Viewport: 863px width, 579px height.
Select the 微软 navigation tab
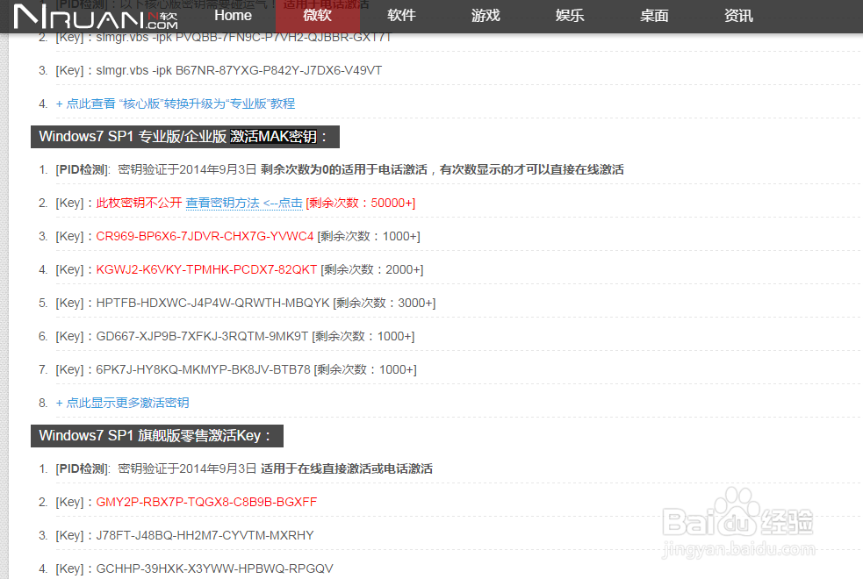(318, 16)
